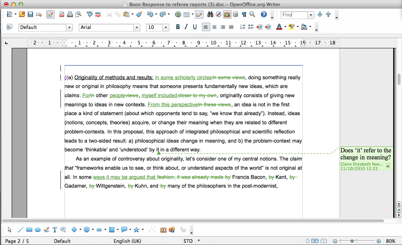Open the comment's dropdown menu button
Viewport: 402px width, 245px height.
tap(388, 166)
